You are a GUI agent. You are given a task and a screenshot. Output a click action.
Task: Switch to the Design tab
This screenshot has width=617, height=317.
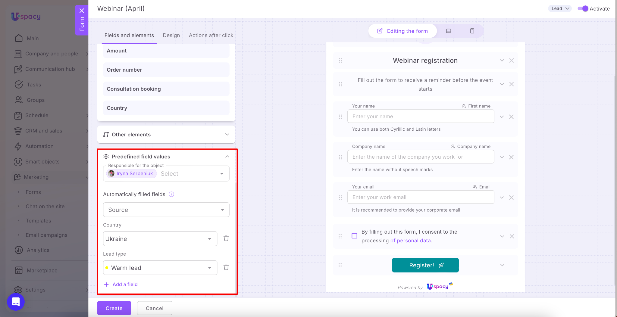click(171, 35)
